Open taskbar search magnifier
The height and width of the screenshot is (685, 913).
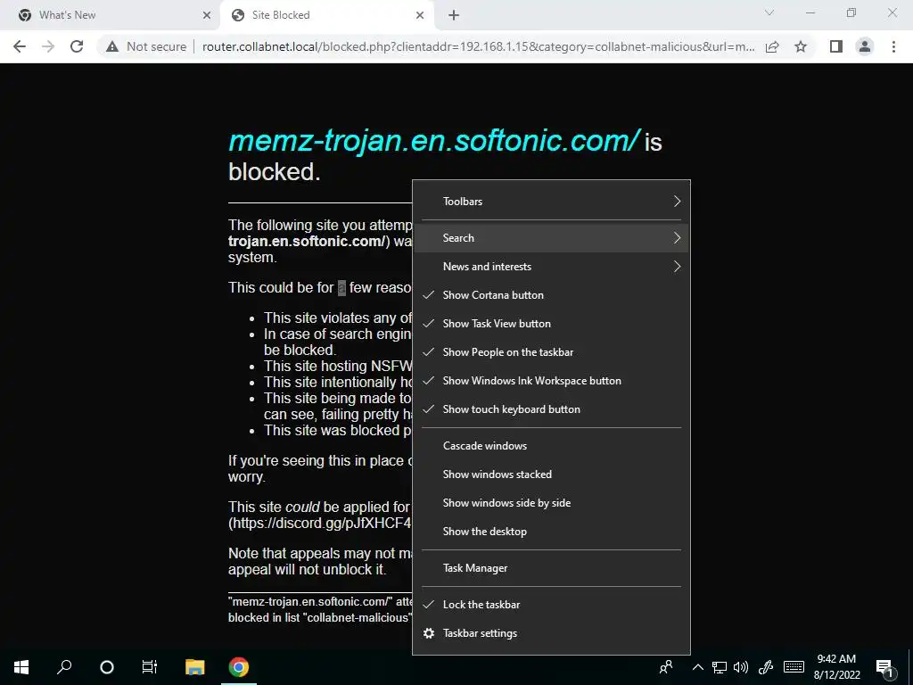(64, 667)
